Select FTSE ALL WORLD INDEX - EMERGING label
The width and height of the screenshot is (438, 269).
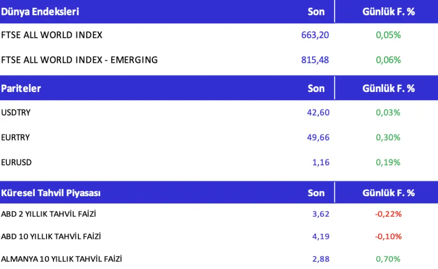[x=79, y=60]
